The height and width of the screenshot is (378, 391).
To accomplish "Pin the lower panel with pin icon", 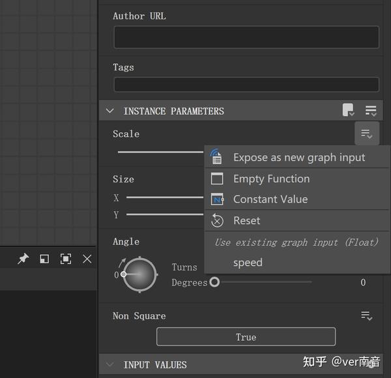I will [x=23, y=259].
